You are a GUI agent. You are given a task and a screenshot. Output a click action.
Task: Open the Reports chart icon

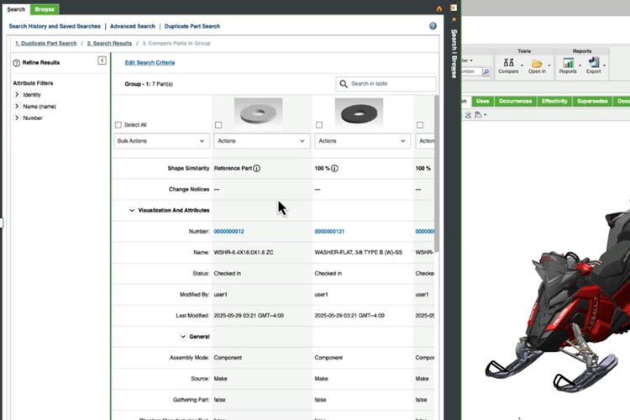(569, 63)
